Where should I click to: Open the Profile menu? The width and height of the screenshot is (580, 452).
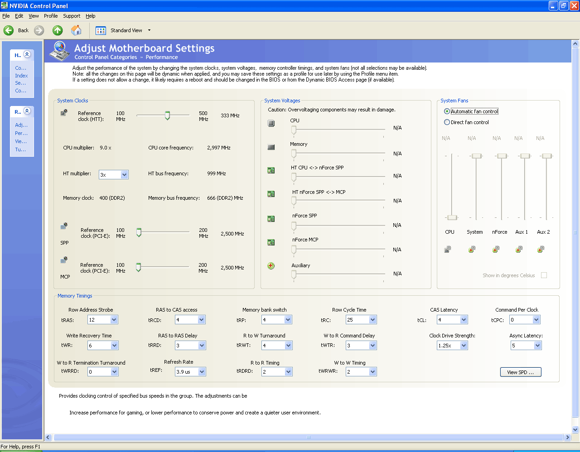[x=51, y=16]
